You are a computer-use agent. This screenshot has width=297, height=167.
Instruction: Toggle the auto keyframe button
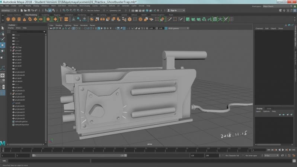pyautogui.click(x=289, y=155)
